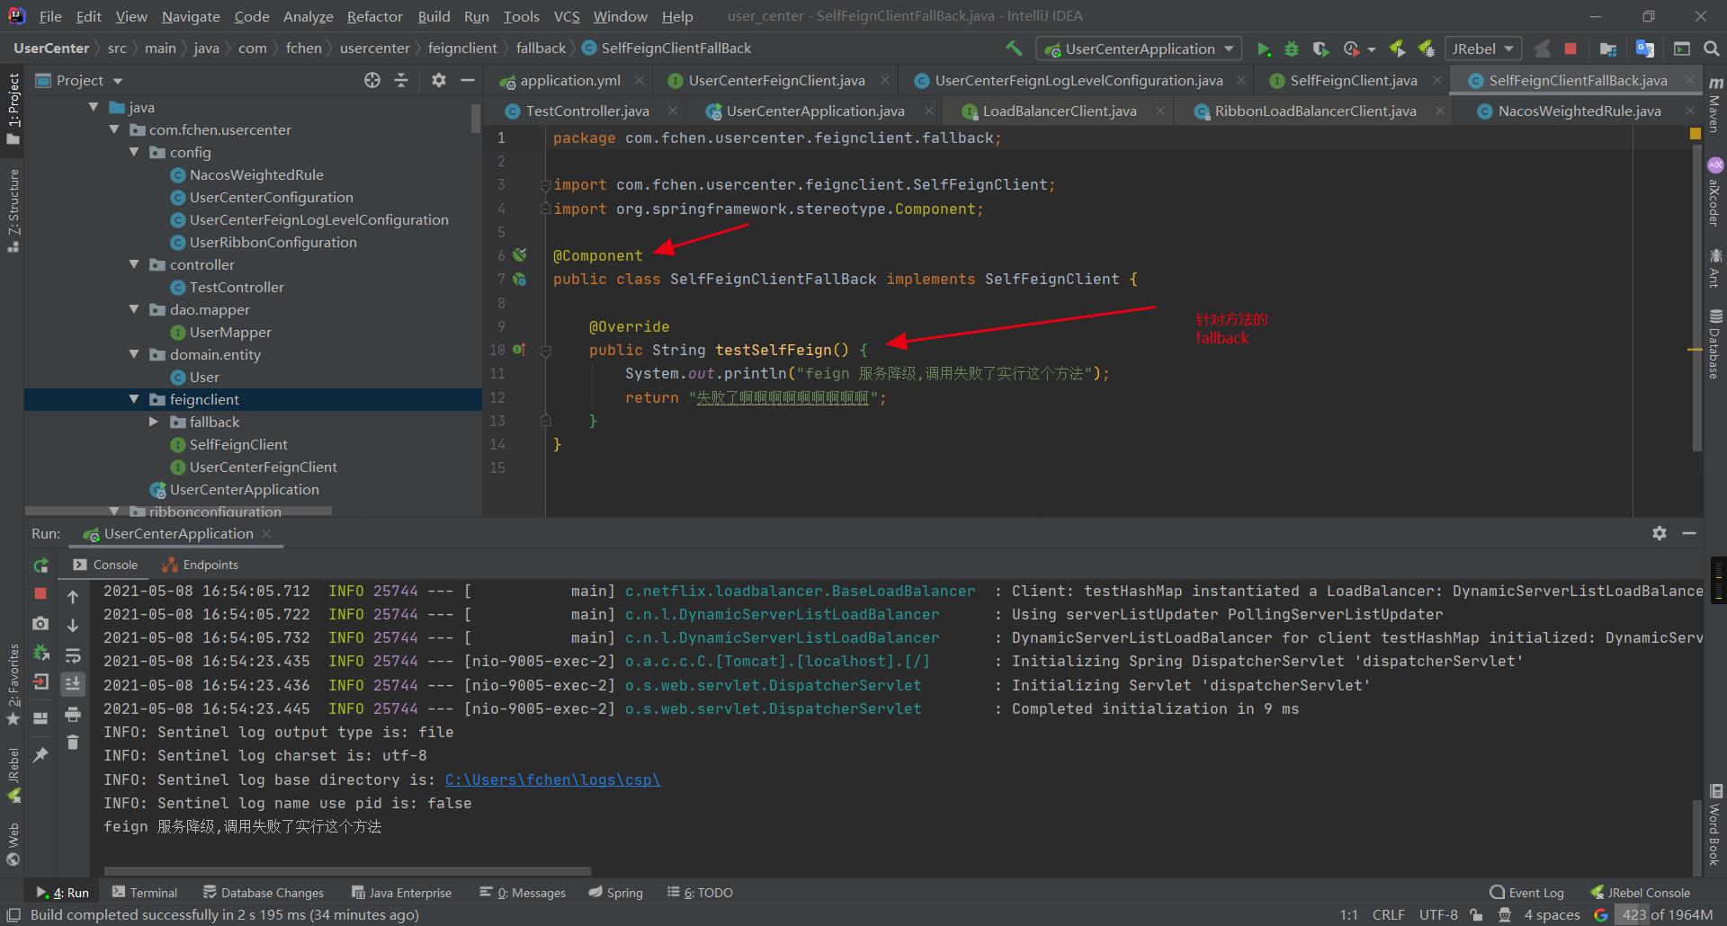This screenshot has width=1727, height=926.
Task: Clear console with the trash icon
Action: coord(73,743)
